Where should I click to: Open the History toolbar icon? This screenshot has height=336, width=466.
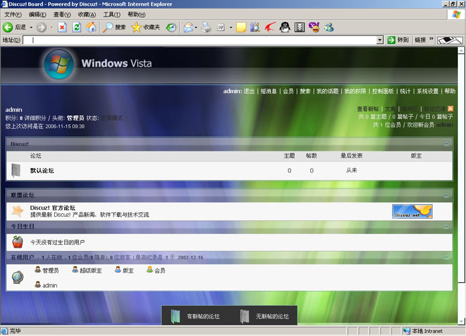pos(171,27)
